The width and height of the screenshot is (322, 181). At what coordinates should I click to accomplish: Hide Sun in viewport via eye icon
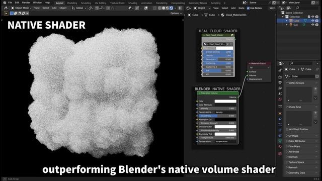coord(313,25)
